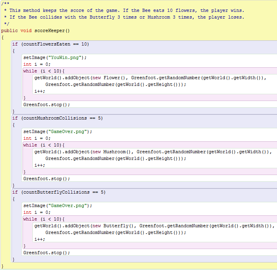Click setImage("GameOver.png") in the countMushroomCollisions block
Screen dimensions: 277x270
(58, 132)
